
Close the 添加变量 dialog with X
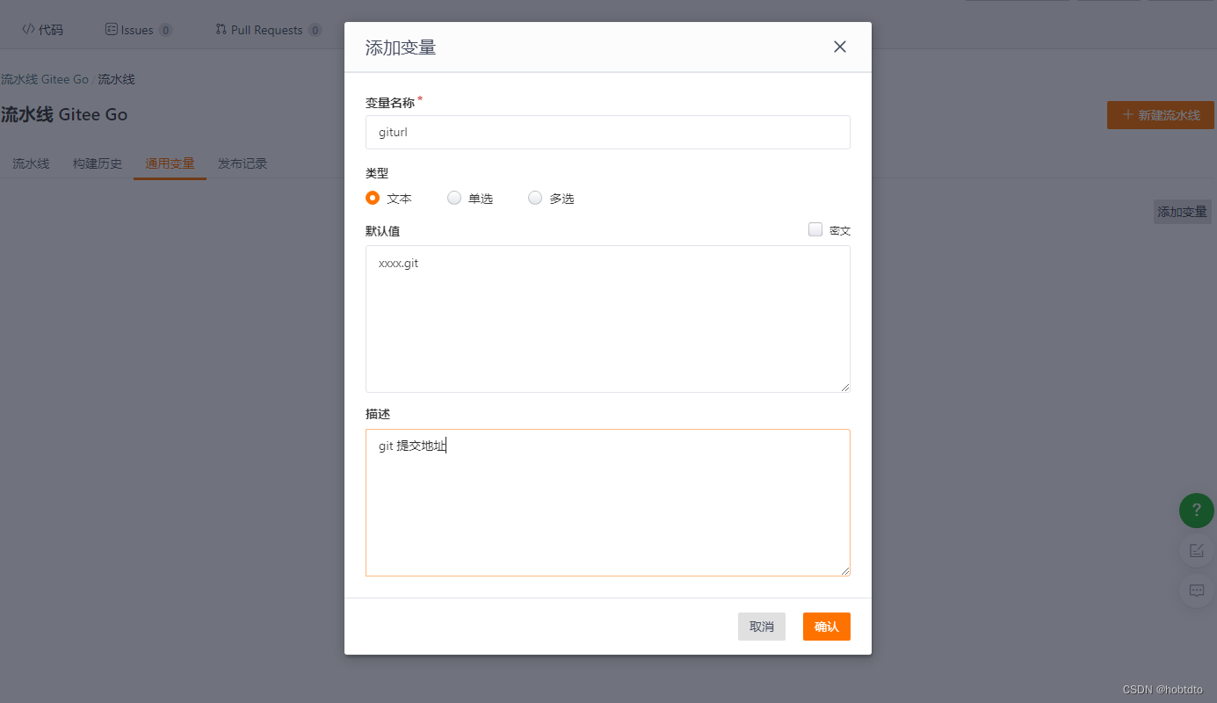click(840, 47)
